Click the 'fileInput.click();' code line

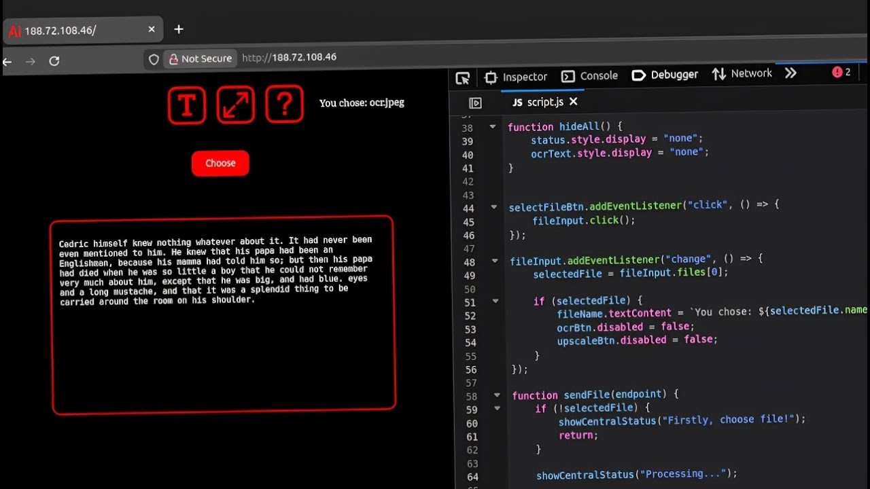point(584,221)
